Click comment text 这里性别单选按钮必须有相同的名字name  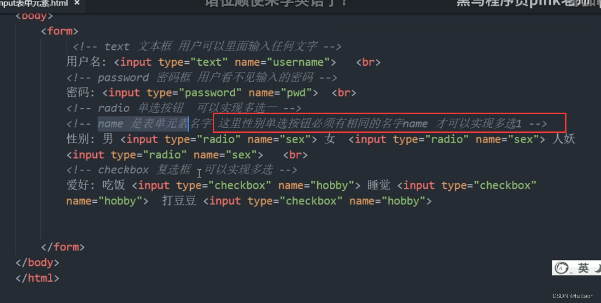pyautogui.click(x=323, y=123)
